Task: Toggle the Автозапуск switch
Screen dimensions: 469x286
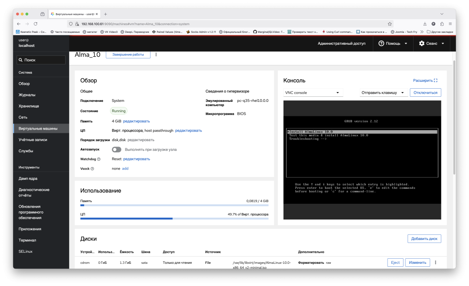Action: pos(116,150)
